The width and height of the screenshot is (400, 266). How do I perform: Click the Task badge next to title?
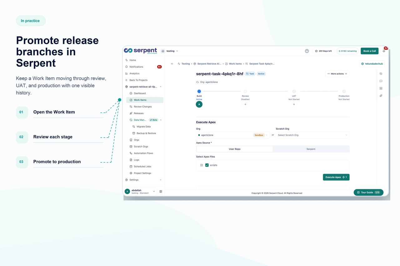pos(250,74)
